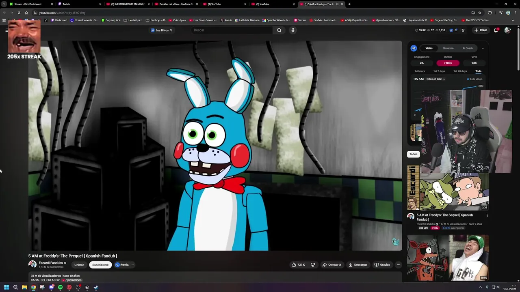Image resolution: width=520 pixels, height=292 pixels.
Task: Open Spotify from the taskbar
Action: pos(60,287)
